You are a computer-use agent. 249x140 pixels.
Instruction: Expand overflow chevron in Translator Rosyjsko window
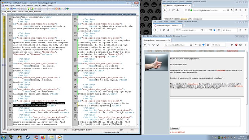click(x=240, y=30)
